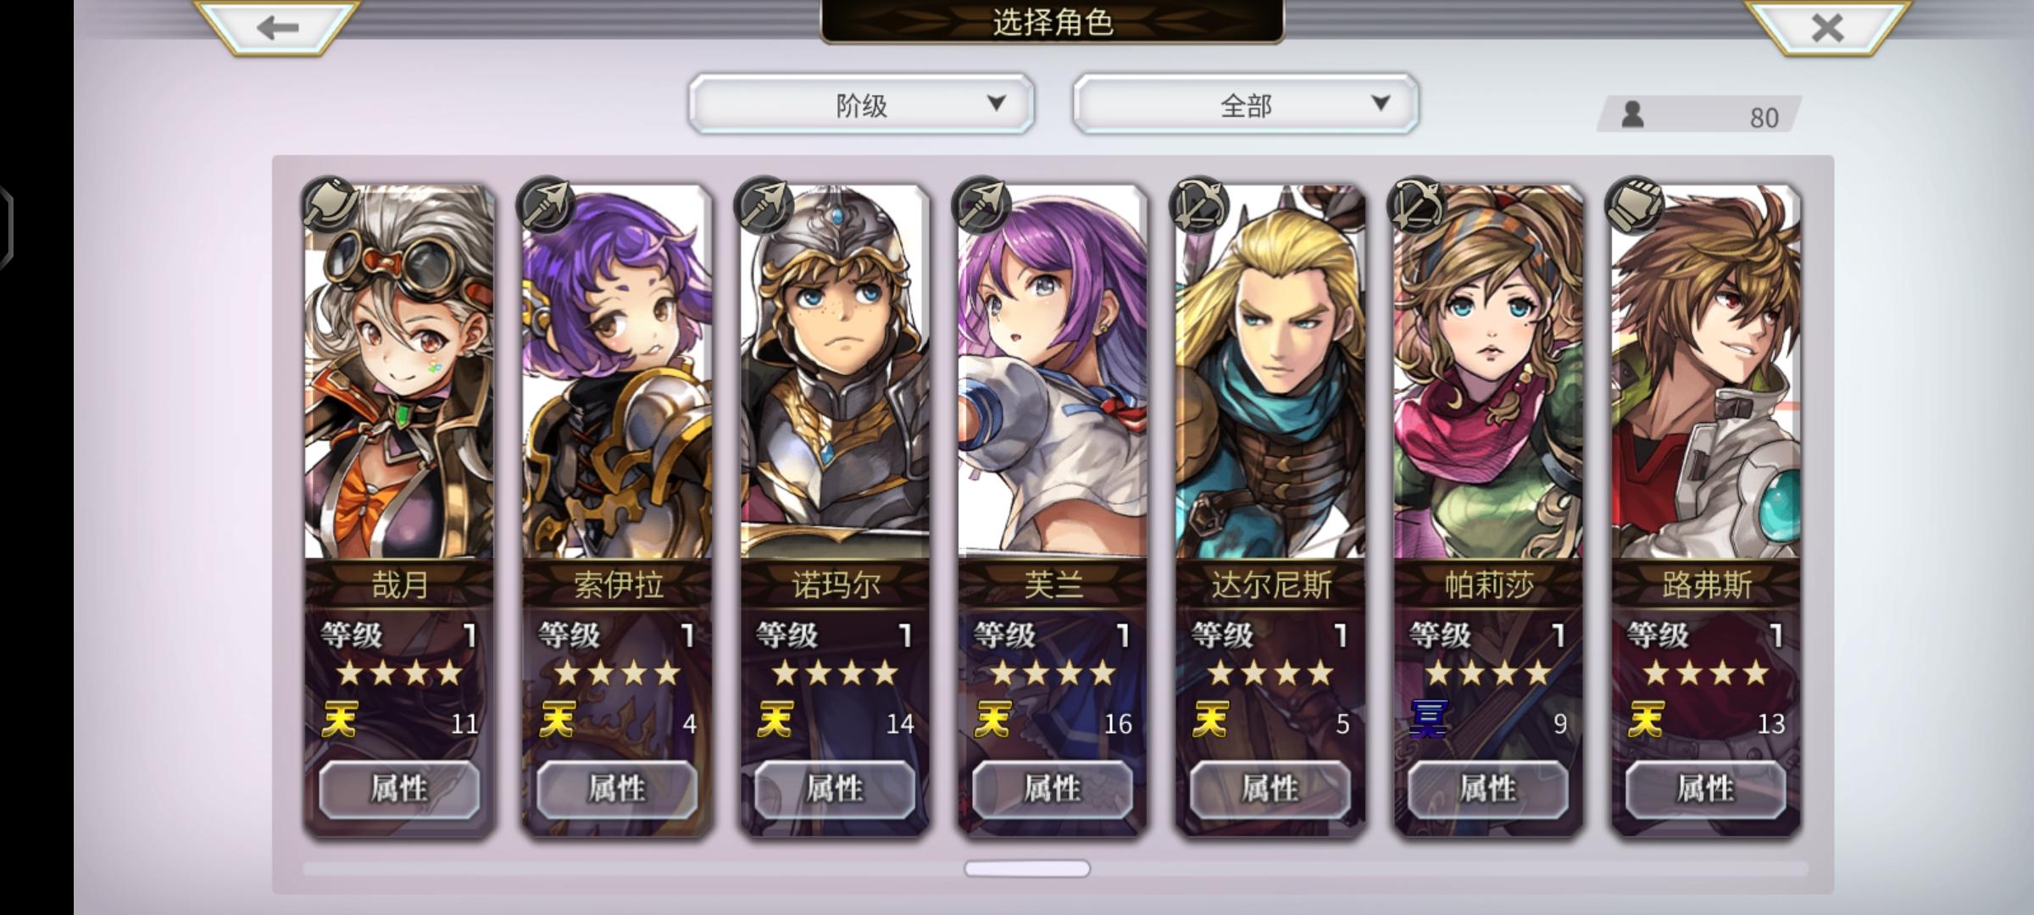Click the back arrow button
This screenshot has height=915, width=2034.
[278, 27]
